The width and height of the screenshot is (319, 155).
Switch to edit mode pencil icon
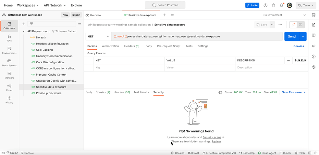click(293, 25)
